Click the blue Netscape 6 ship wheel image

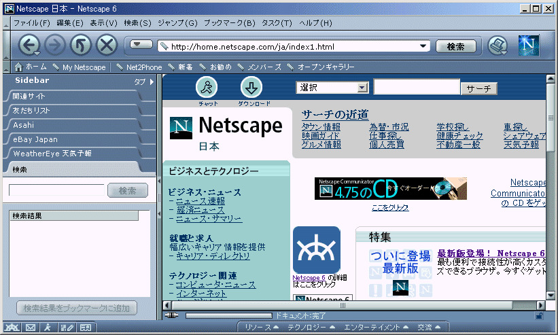(x=316, y=249)
